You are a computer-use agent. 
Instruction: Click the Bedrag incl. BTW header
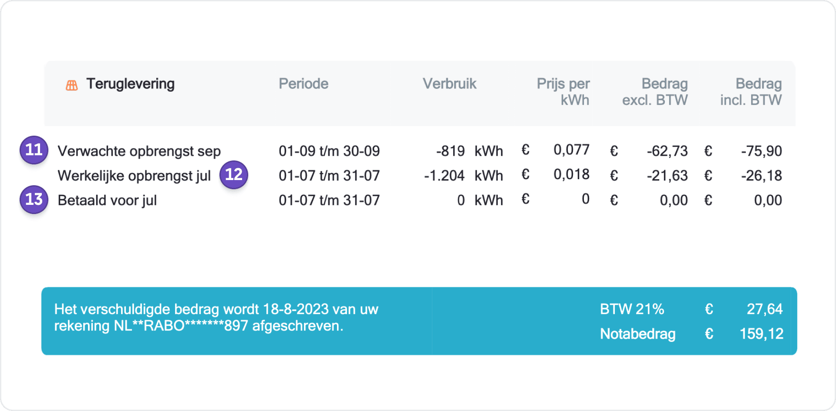751,92
